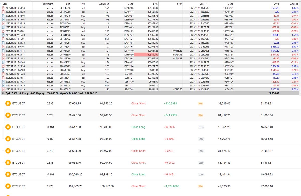Select the T/P value 87510.75
Viewport: 301px width, 196px height.
178,89
